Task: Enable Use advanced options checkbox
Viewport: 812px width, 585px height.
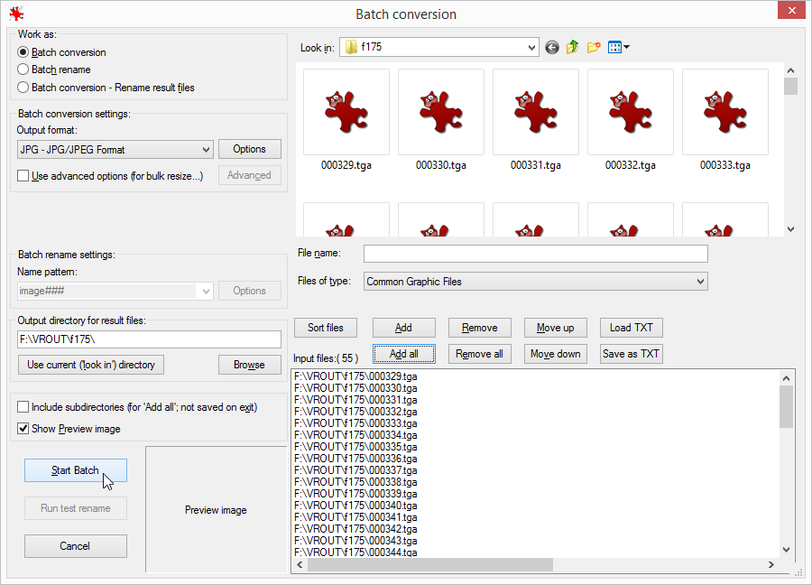Action: 23,176
